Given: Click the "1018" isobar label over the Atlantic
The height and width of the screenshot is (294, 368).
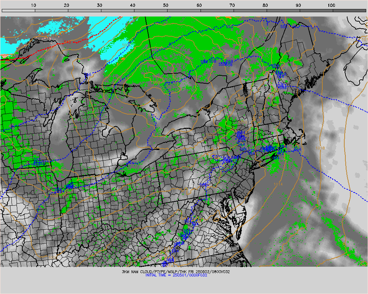Looking at the screenshot, I should click(320, 148).
